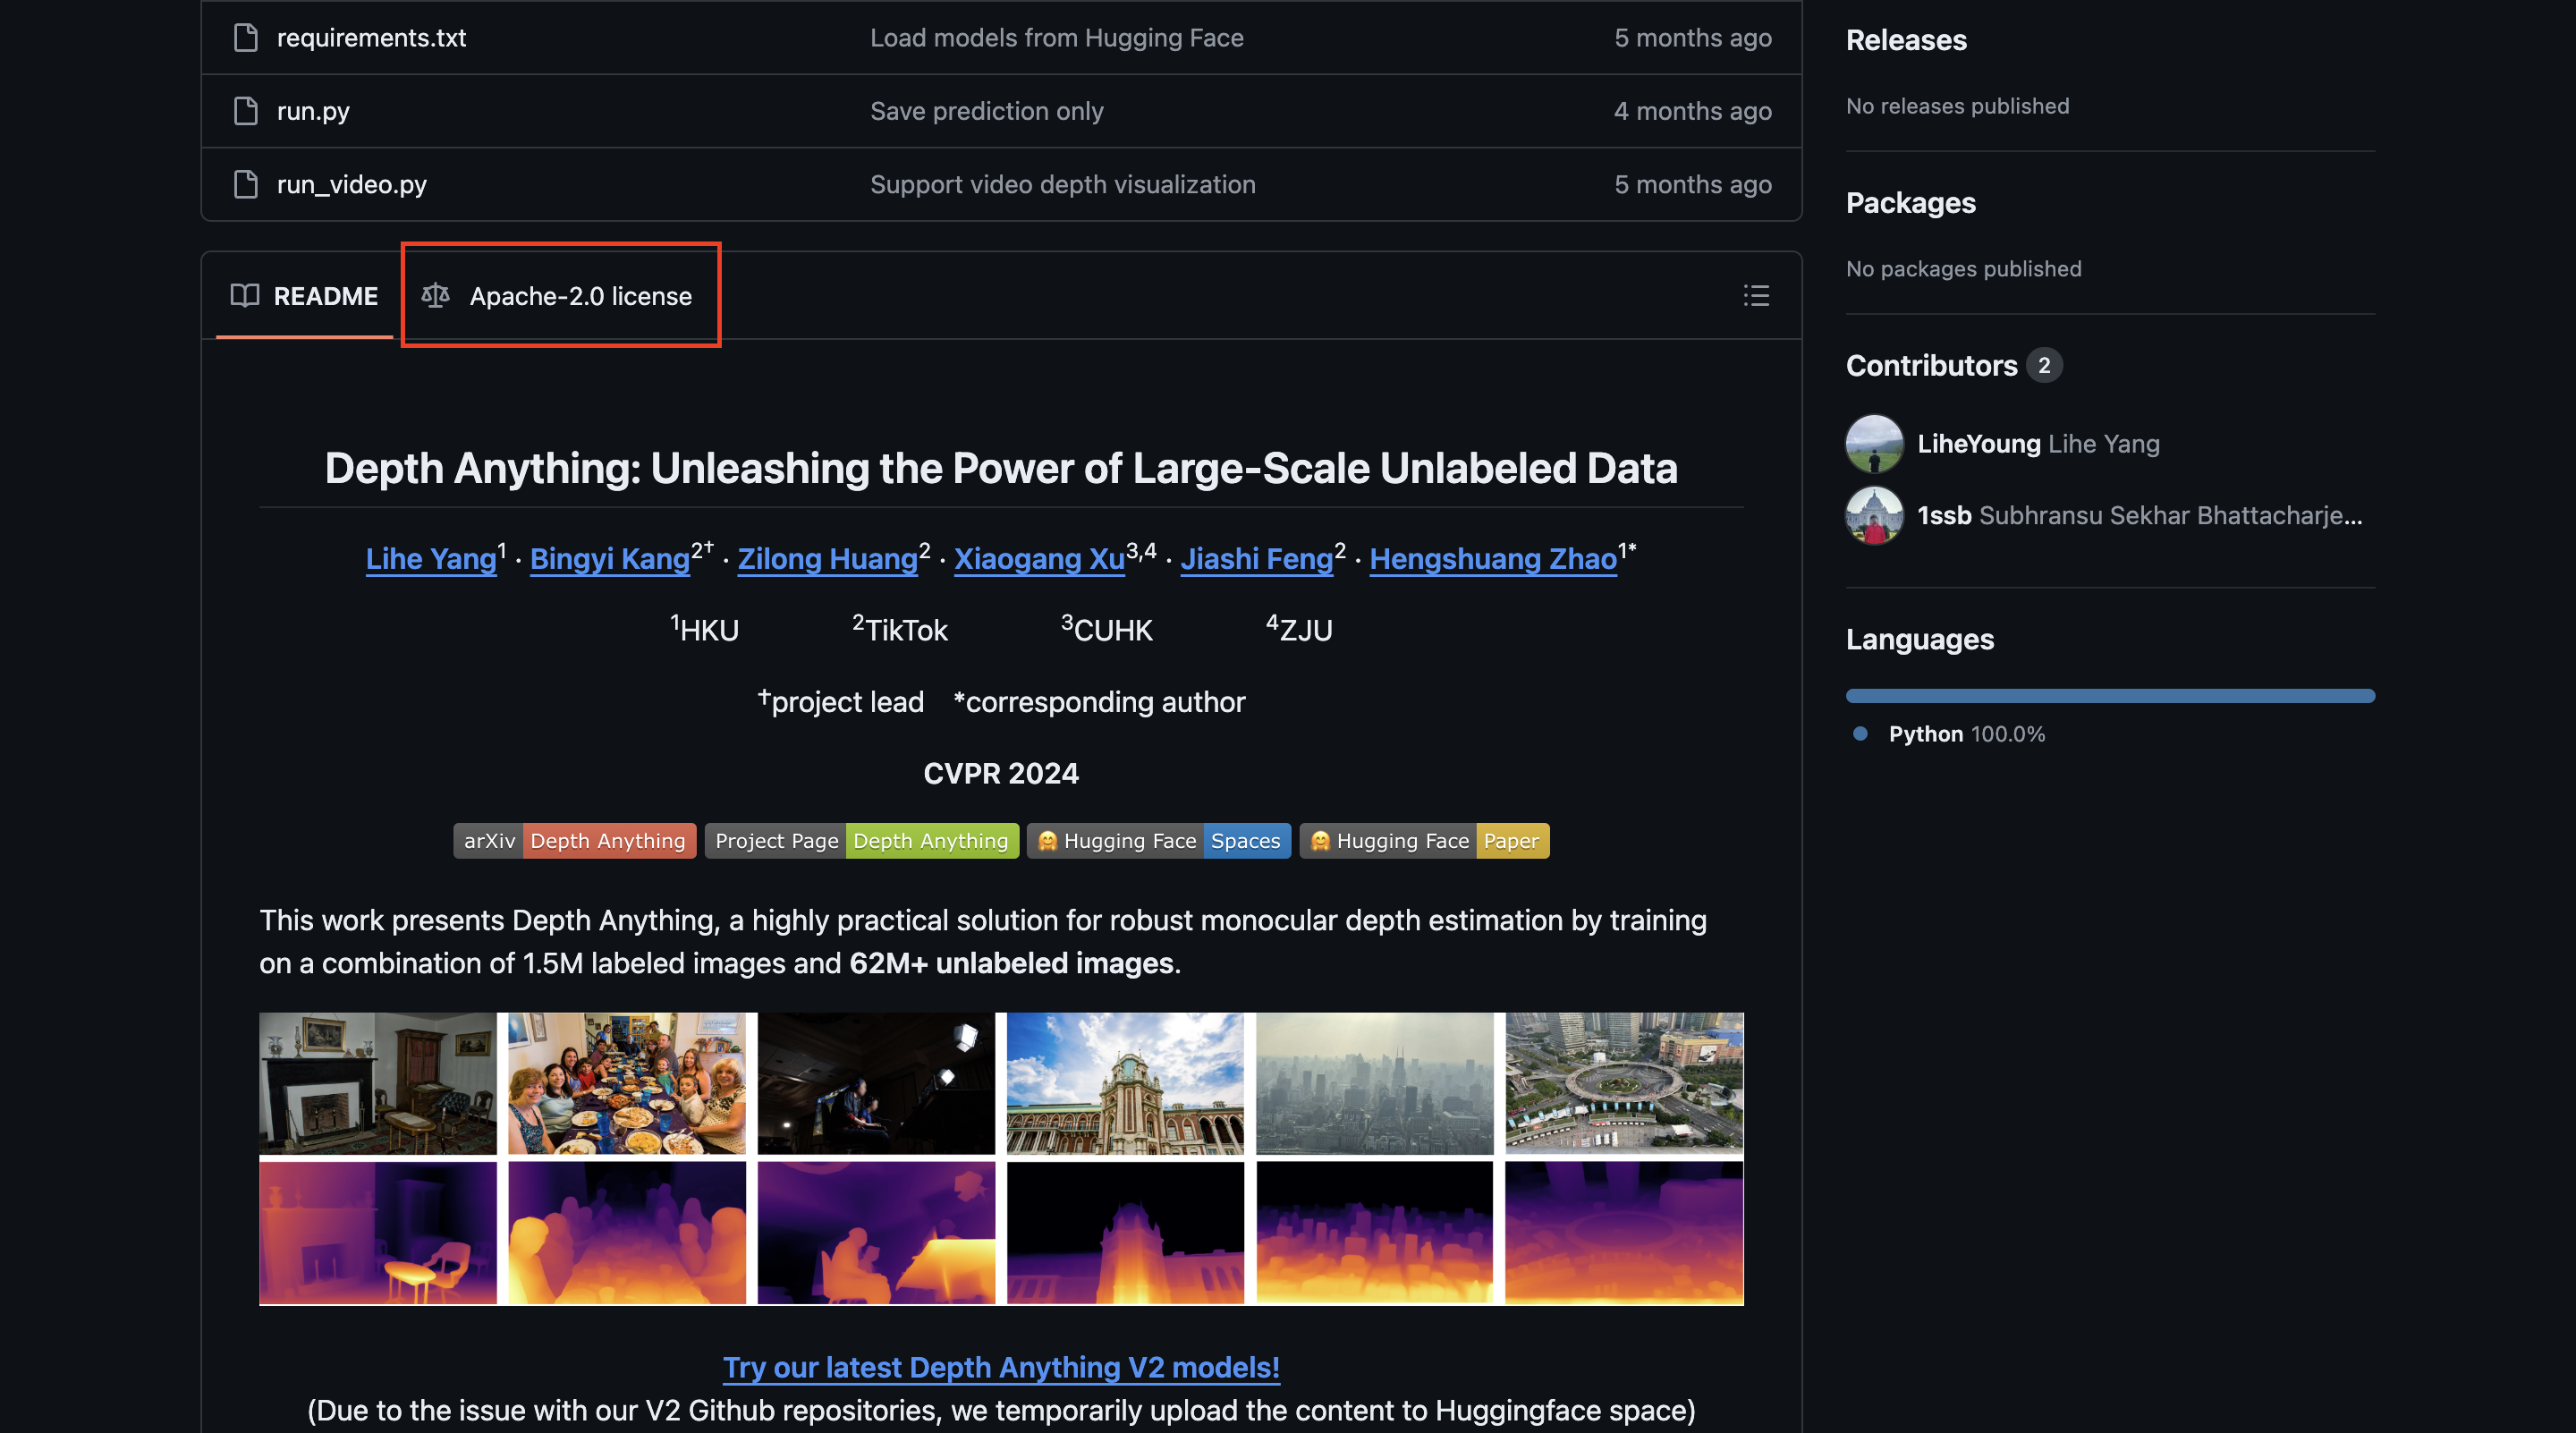
Task: Visit Xiaogang Xu author link
Action: 1039,558
